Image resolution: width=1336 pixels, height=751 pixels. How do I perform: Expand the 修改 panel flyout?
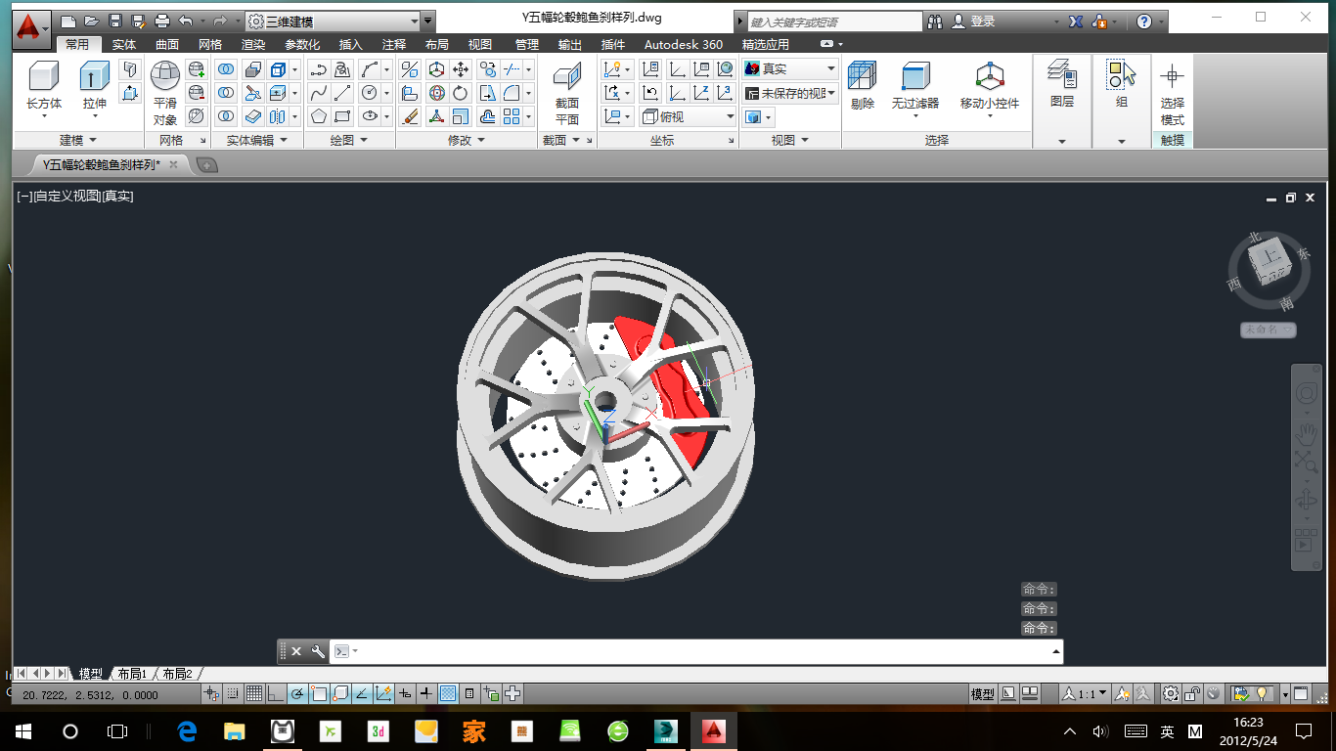click(x=467, y=141)
